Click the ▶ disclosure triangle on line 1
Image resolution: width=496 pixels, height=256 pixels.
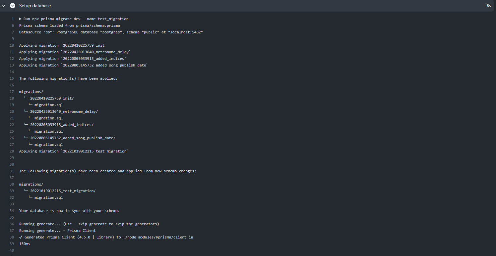tap(20, 19)
